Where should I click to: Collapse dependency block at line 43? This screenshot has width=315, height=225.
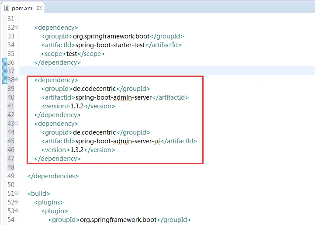point(17,123)
